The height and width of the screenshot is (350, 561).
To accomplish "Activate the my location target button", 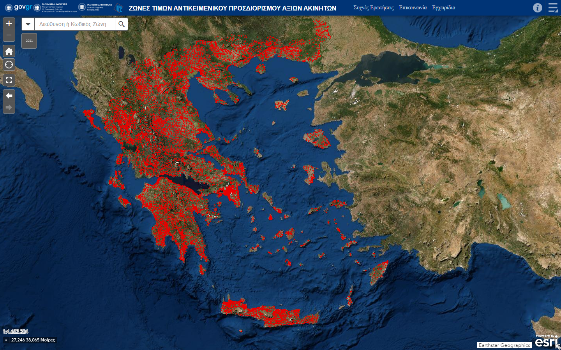I will coord(9,65).
